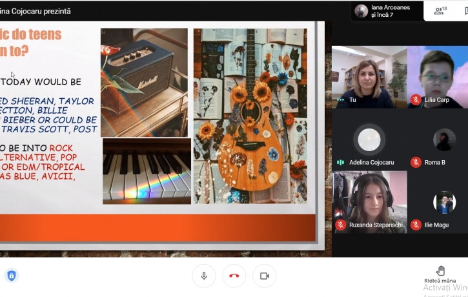Image resolution: width=468 pixels, height=297 pixels.
Task: Click the Marshall speaker picture on slide
Action: click(x=144, y=83)
